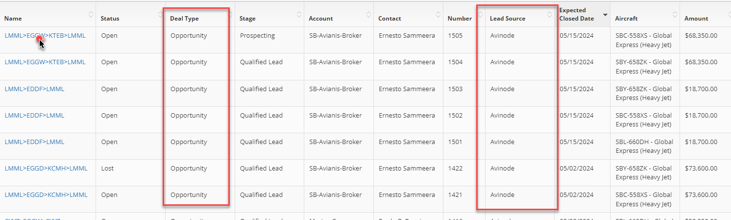The width and height of the screenshot is (731, 220).
Task: Sort by the Contact column header
Action: [x=390, y=19]
